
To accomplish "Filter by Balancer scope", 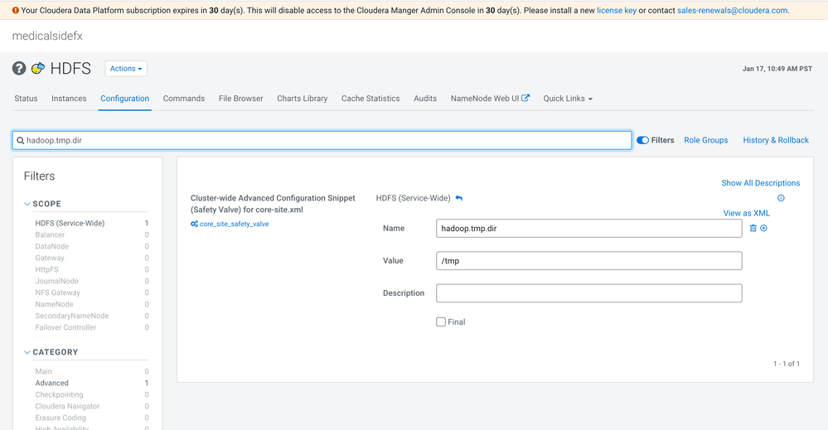I will [51, 234].
